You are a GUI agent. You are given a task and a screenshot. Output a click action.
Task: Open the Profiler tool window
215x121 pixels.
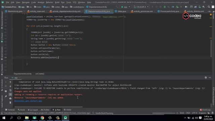pos(45,110)
